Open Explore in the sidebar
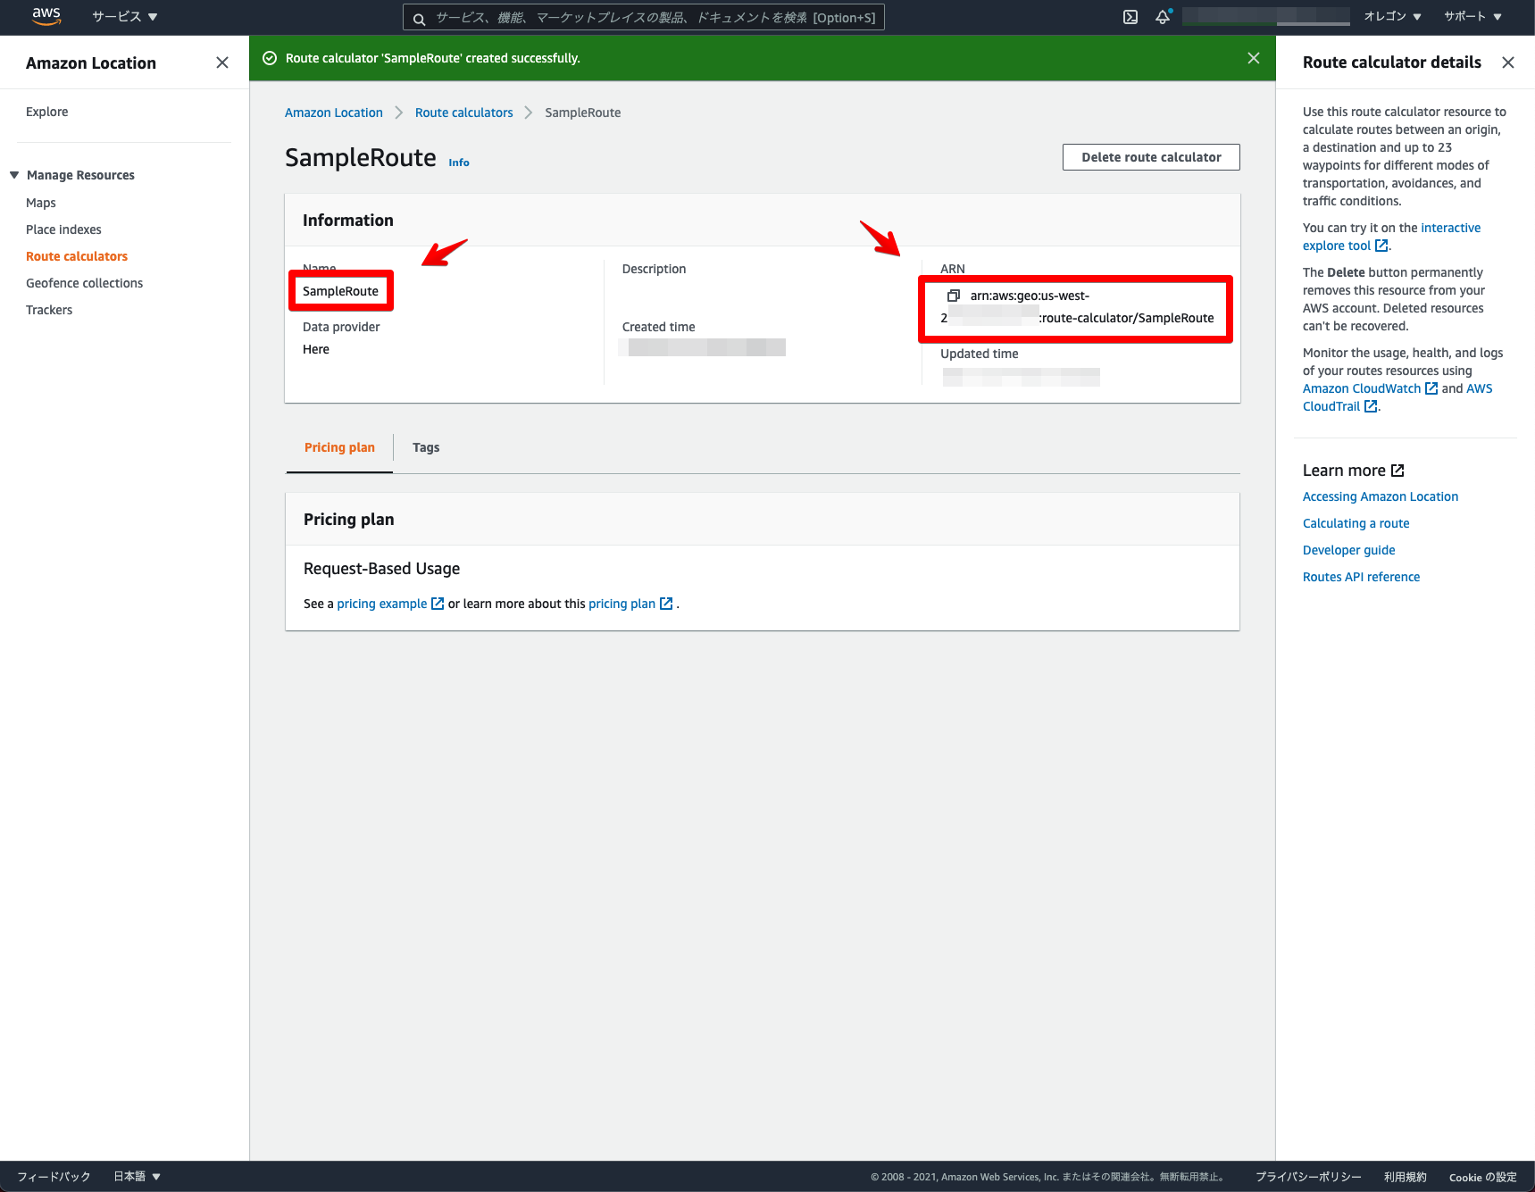This screenshot has width=1535, height=1192. (x=47, y=112)
